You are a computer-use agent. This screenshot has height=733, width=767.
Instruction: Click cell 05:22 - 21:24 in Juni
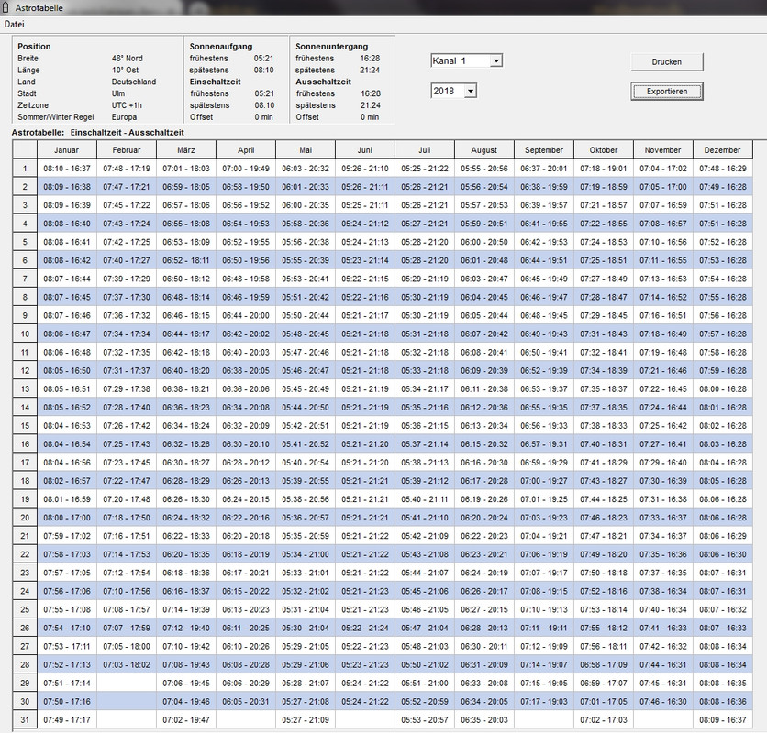pyautogui.click(x=365, y=628)
